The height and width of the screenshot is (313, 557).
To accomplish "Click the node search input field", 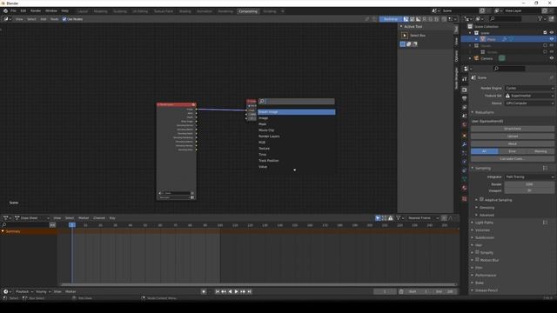I will tap(297, 102).
